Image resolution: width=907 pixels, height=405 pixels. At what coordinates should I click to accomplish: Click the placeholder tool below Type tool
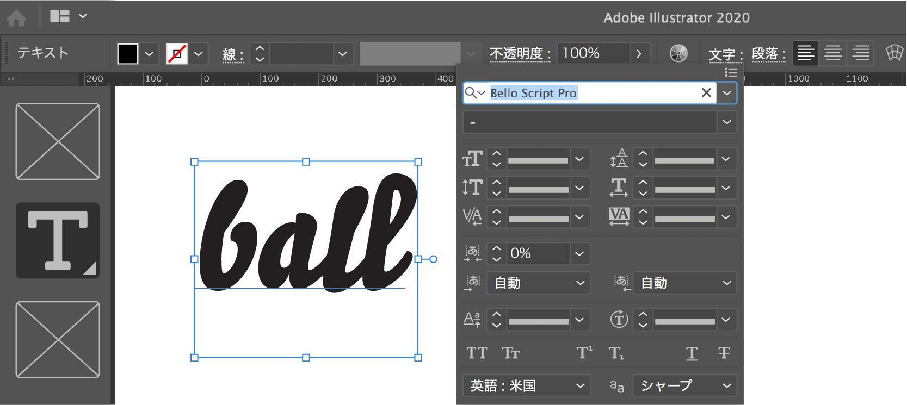(x=58, y=340)
